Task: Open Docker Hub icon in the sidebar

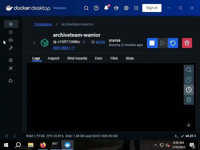Action: coord(11,60)
